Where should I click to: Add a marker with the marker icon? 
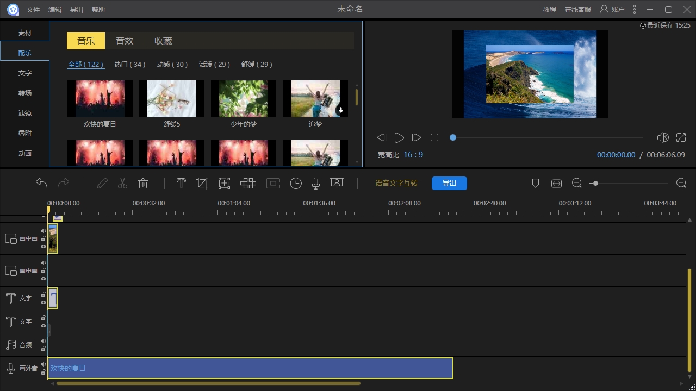[535, 184]
